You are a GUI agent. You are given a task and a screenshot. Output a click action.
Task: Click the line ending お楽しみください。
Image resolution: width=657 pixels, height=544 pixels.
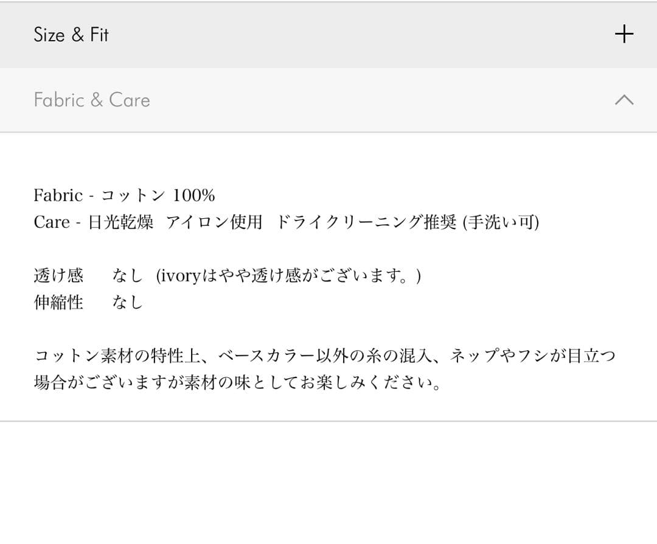237,383
